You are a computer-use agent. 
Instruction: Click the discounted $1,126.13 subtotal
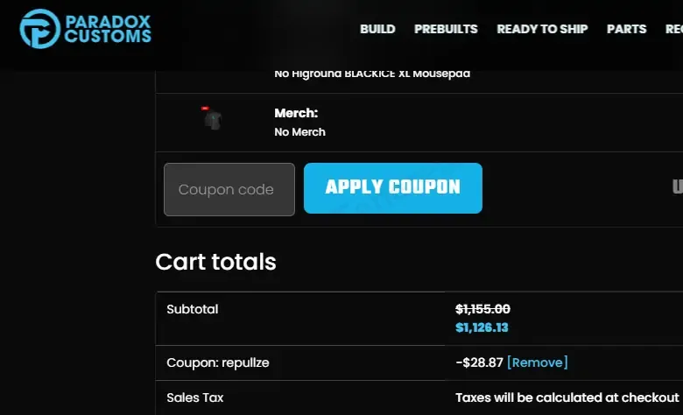[x=482, y=327]
